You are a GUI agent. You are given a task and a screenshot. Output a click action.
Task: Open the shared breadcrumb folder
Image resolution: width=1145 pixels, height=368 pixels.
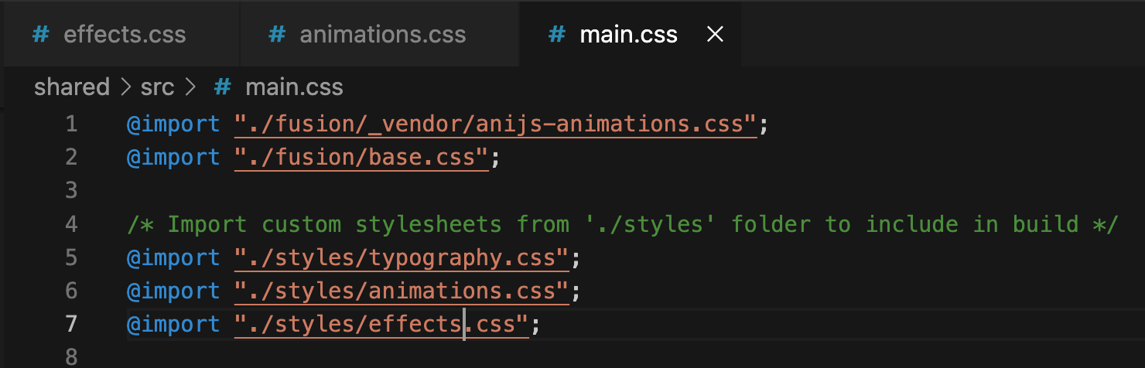71,87
